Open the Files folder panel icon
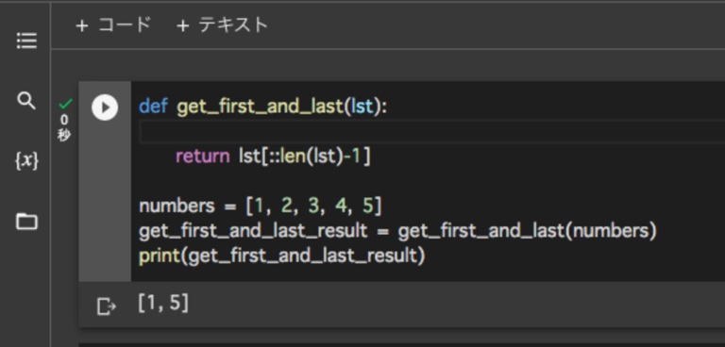This screenshot has width=725, height=347. (x=26, y=221)
